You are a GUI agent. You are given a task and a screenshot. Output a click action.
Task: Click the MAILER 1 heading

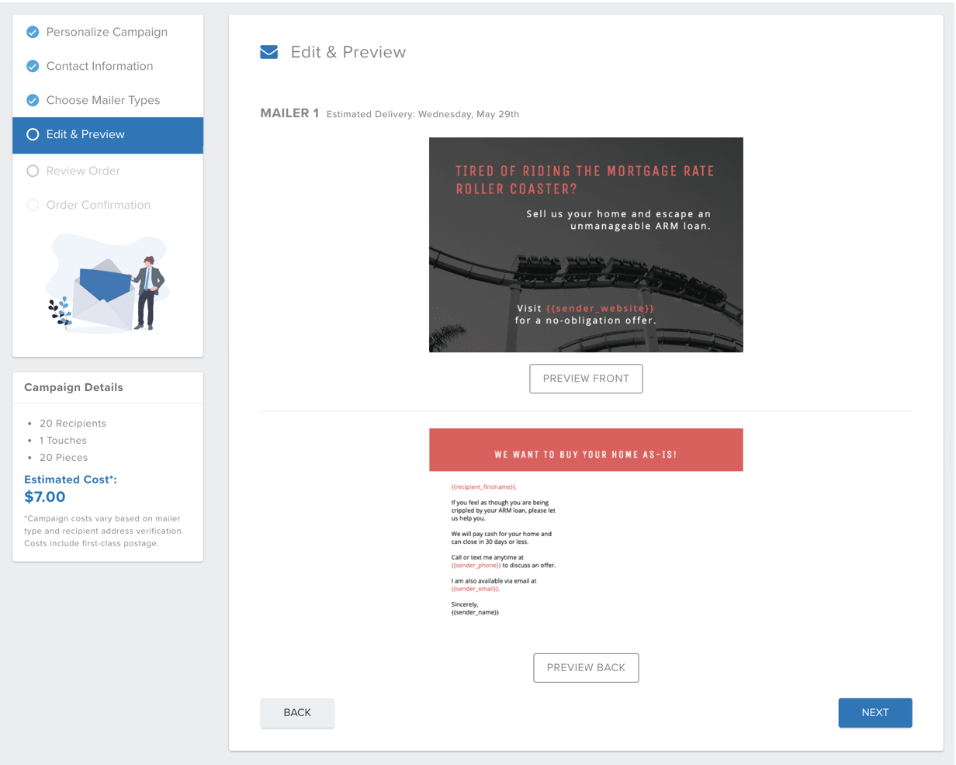click(289, 113)
